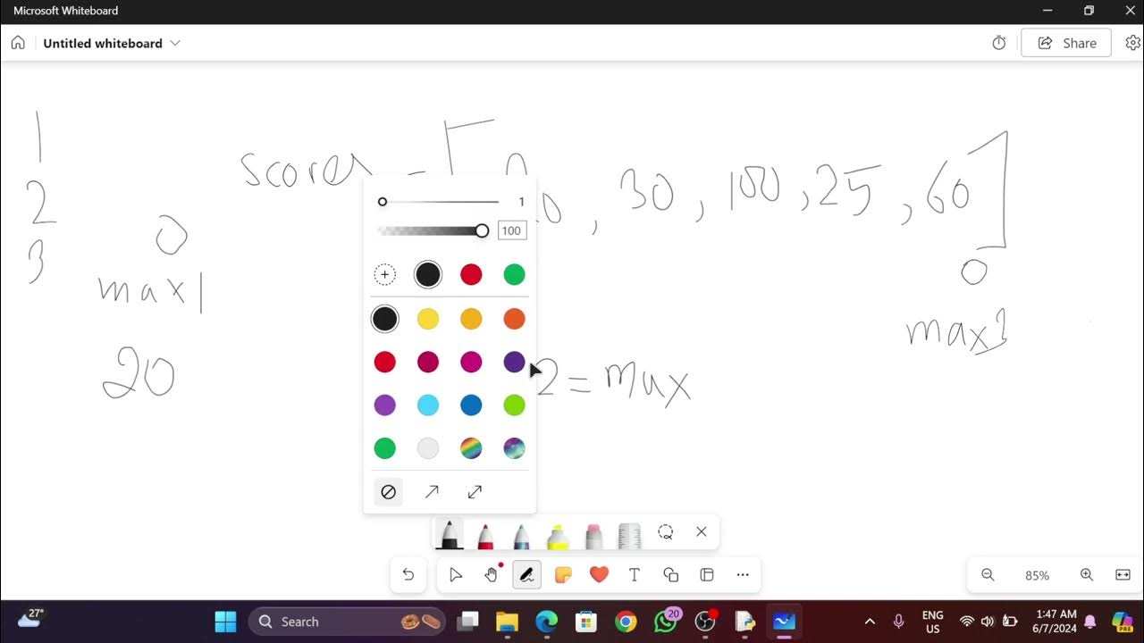
Task: Choose the dark blue color swatch
Action: pyautogui.click(x=471, y=405)
